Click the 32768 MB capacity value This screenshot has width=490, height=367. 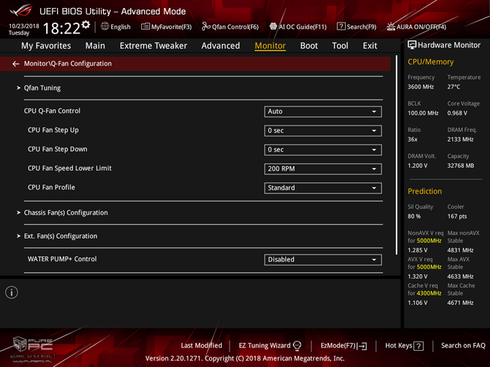[460, 166]
